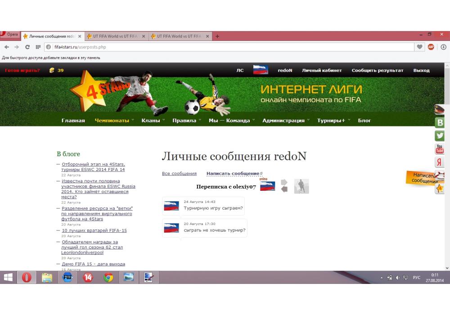Viewport: 450px width, 315px height.
Task: Click message Турнирную игру сыграем?
Action: pos(213,208)
